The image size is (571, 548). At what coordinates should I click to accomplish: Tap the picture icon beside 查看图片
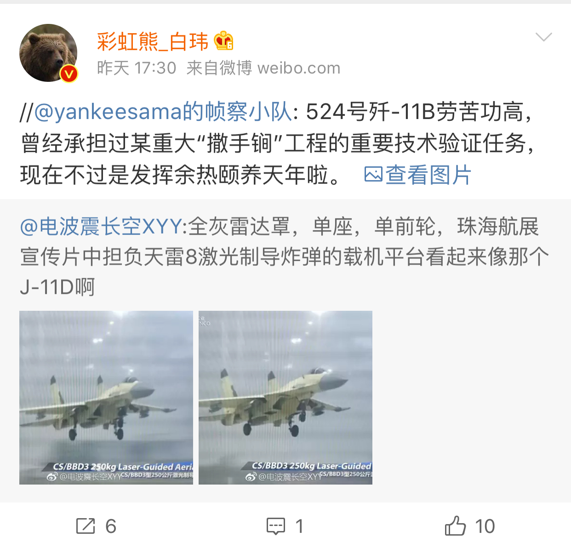(x=373, y=175)
